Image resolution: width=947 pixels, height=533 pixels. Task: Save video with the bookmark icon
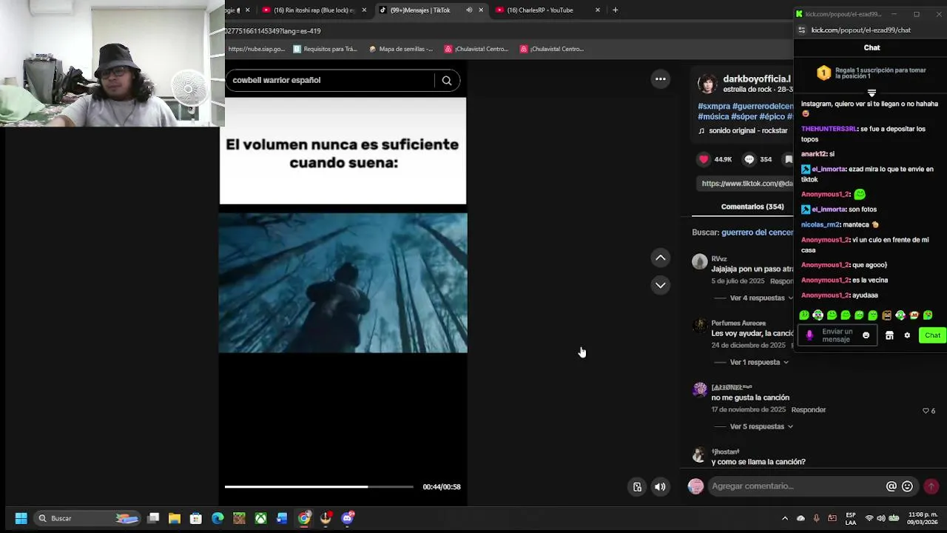789,159
